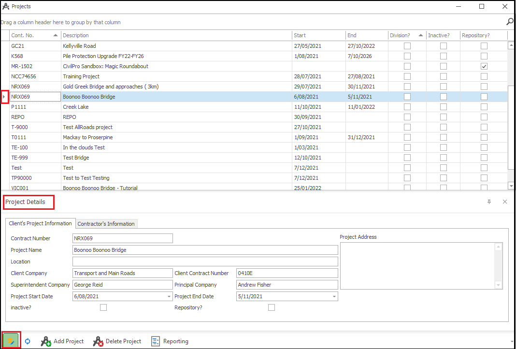This screenshot has height=349, width=516.
Task: Open the Reporting icon
Action: tap(156, 342)
